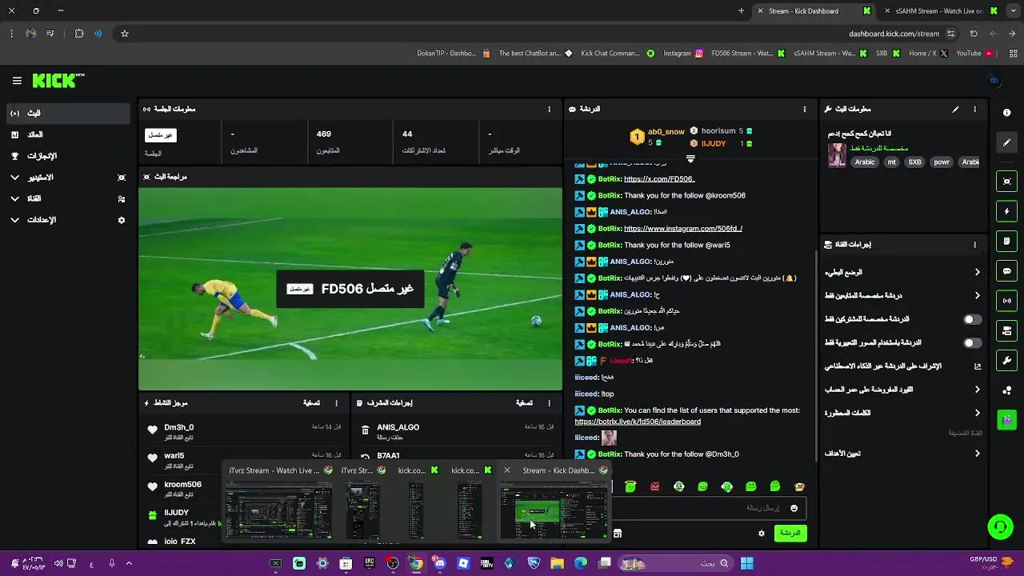Open the botrix.live leaderboard link
This screenshot has width=1024, height=576.
(x=638, y=422)
